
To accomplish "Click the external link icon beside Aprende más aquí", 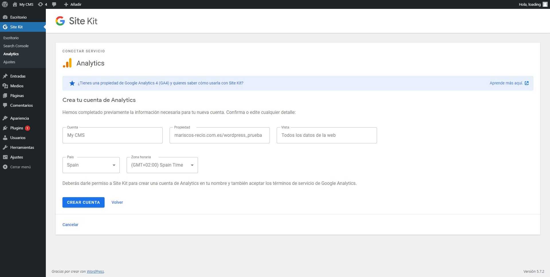I will tap(527, 83).
